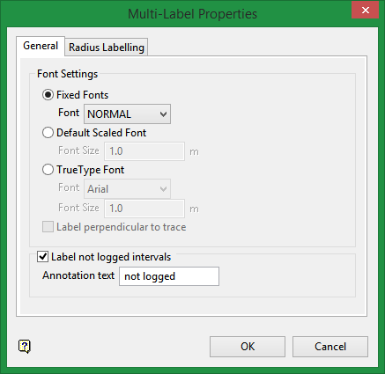This screenshot has width=385, height=374.
Task: Tick the Label perpendicular to trace checkbox
Action: click(48, 227)
